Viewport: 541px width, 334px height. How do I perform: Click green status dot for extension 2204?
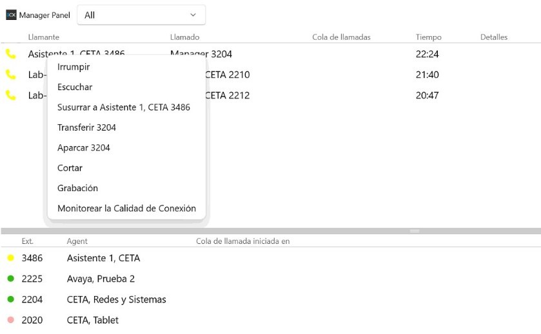tap(10, 299)
